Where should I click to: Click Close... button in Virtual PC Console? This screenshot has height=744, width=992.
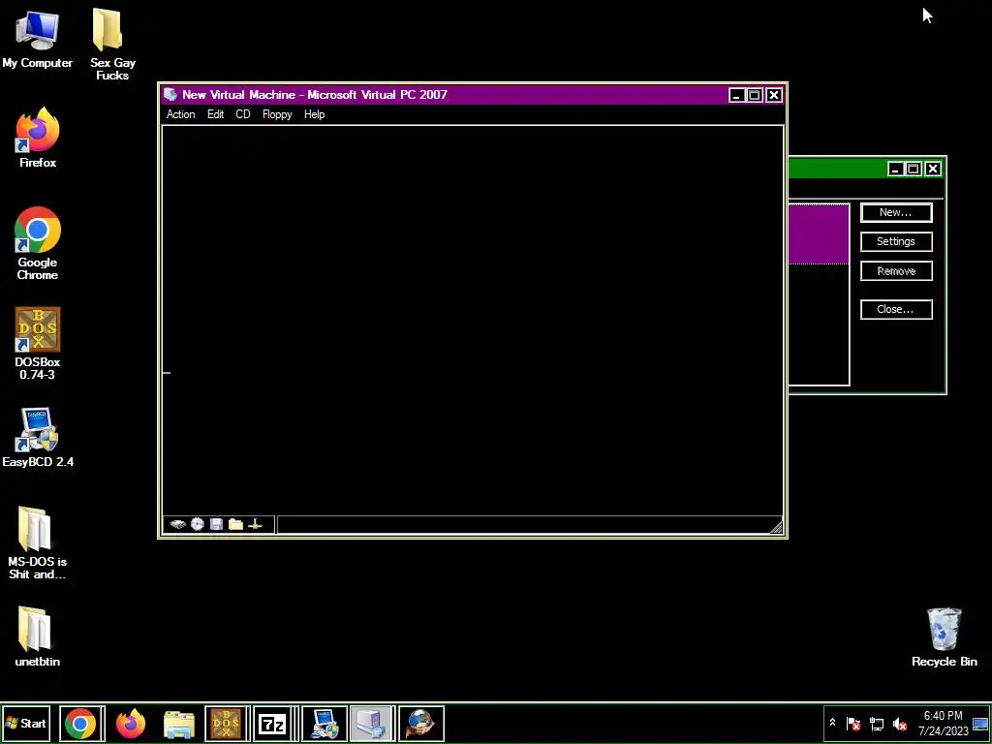coord(896,309)
